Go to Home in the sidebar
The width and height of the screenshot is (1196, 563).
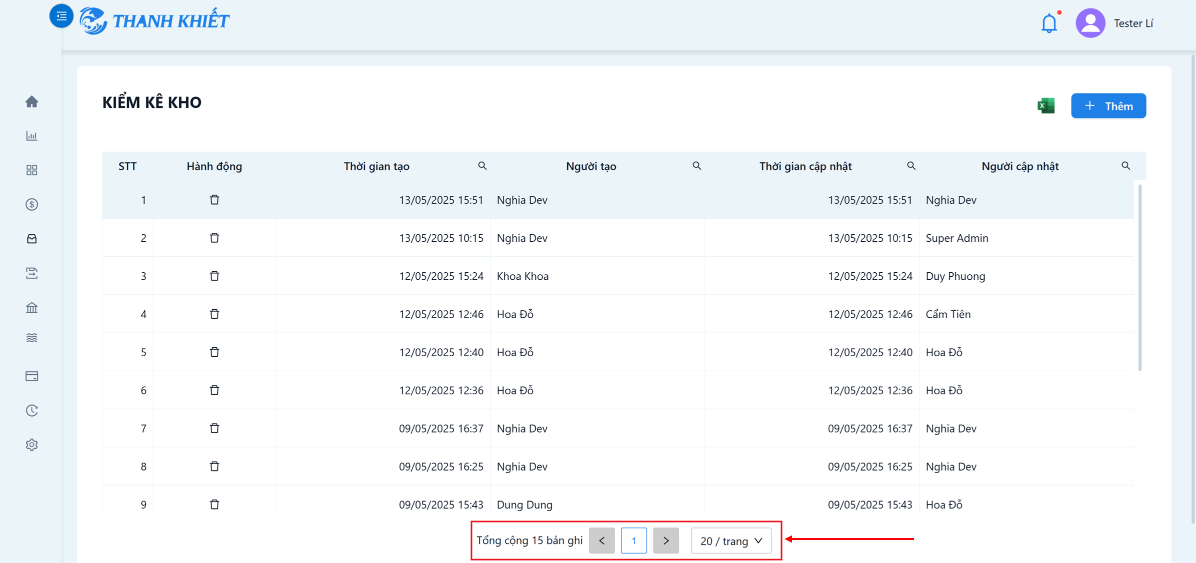pos(32,102)
